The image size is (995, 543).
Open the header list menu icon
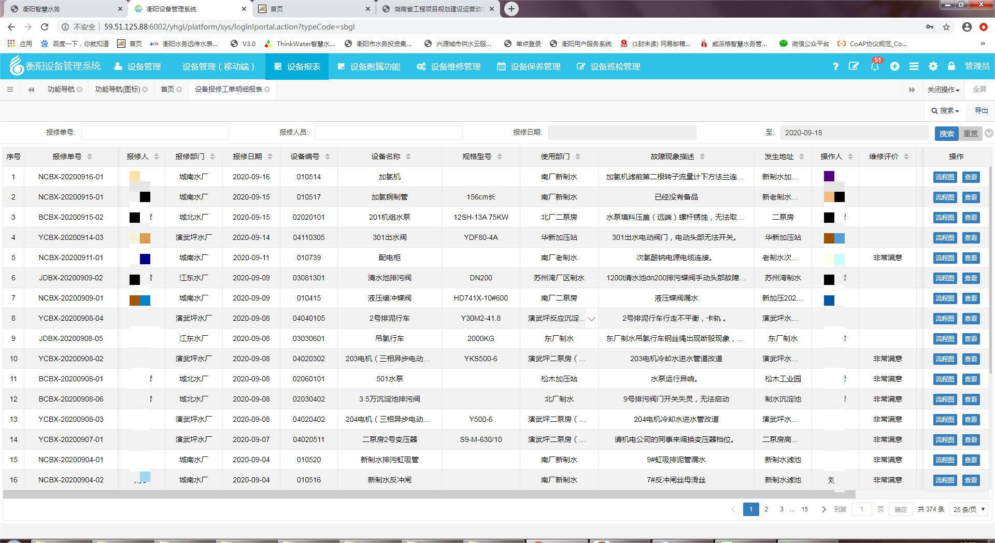(x=914, y=66)
